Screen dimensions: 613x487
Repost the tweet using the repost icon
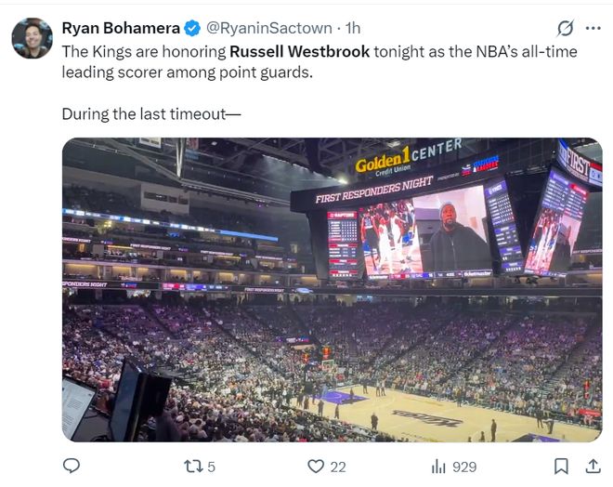click(x=191, y=466)
